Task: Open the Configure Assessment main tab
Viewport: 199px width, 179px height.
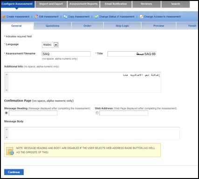Action: (x=17, y=4)
